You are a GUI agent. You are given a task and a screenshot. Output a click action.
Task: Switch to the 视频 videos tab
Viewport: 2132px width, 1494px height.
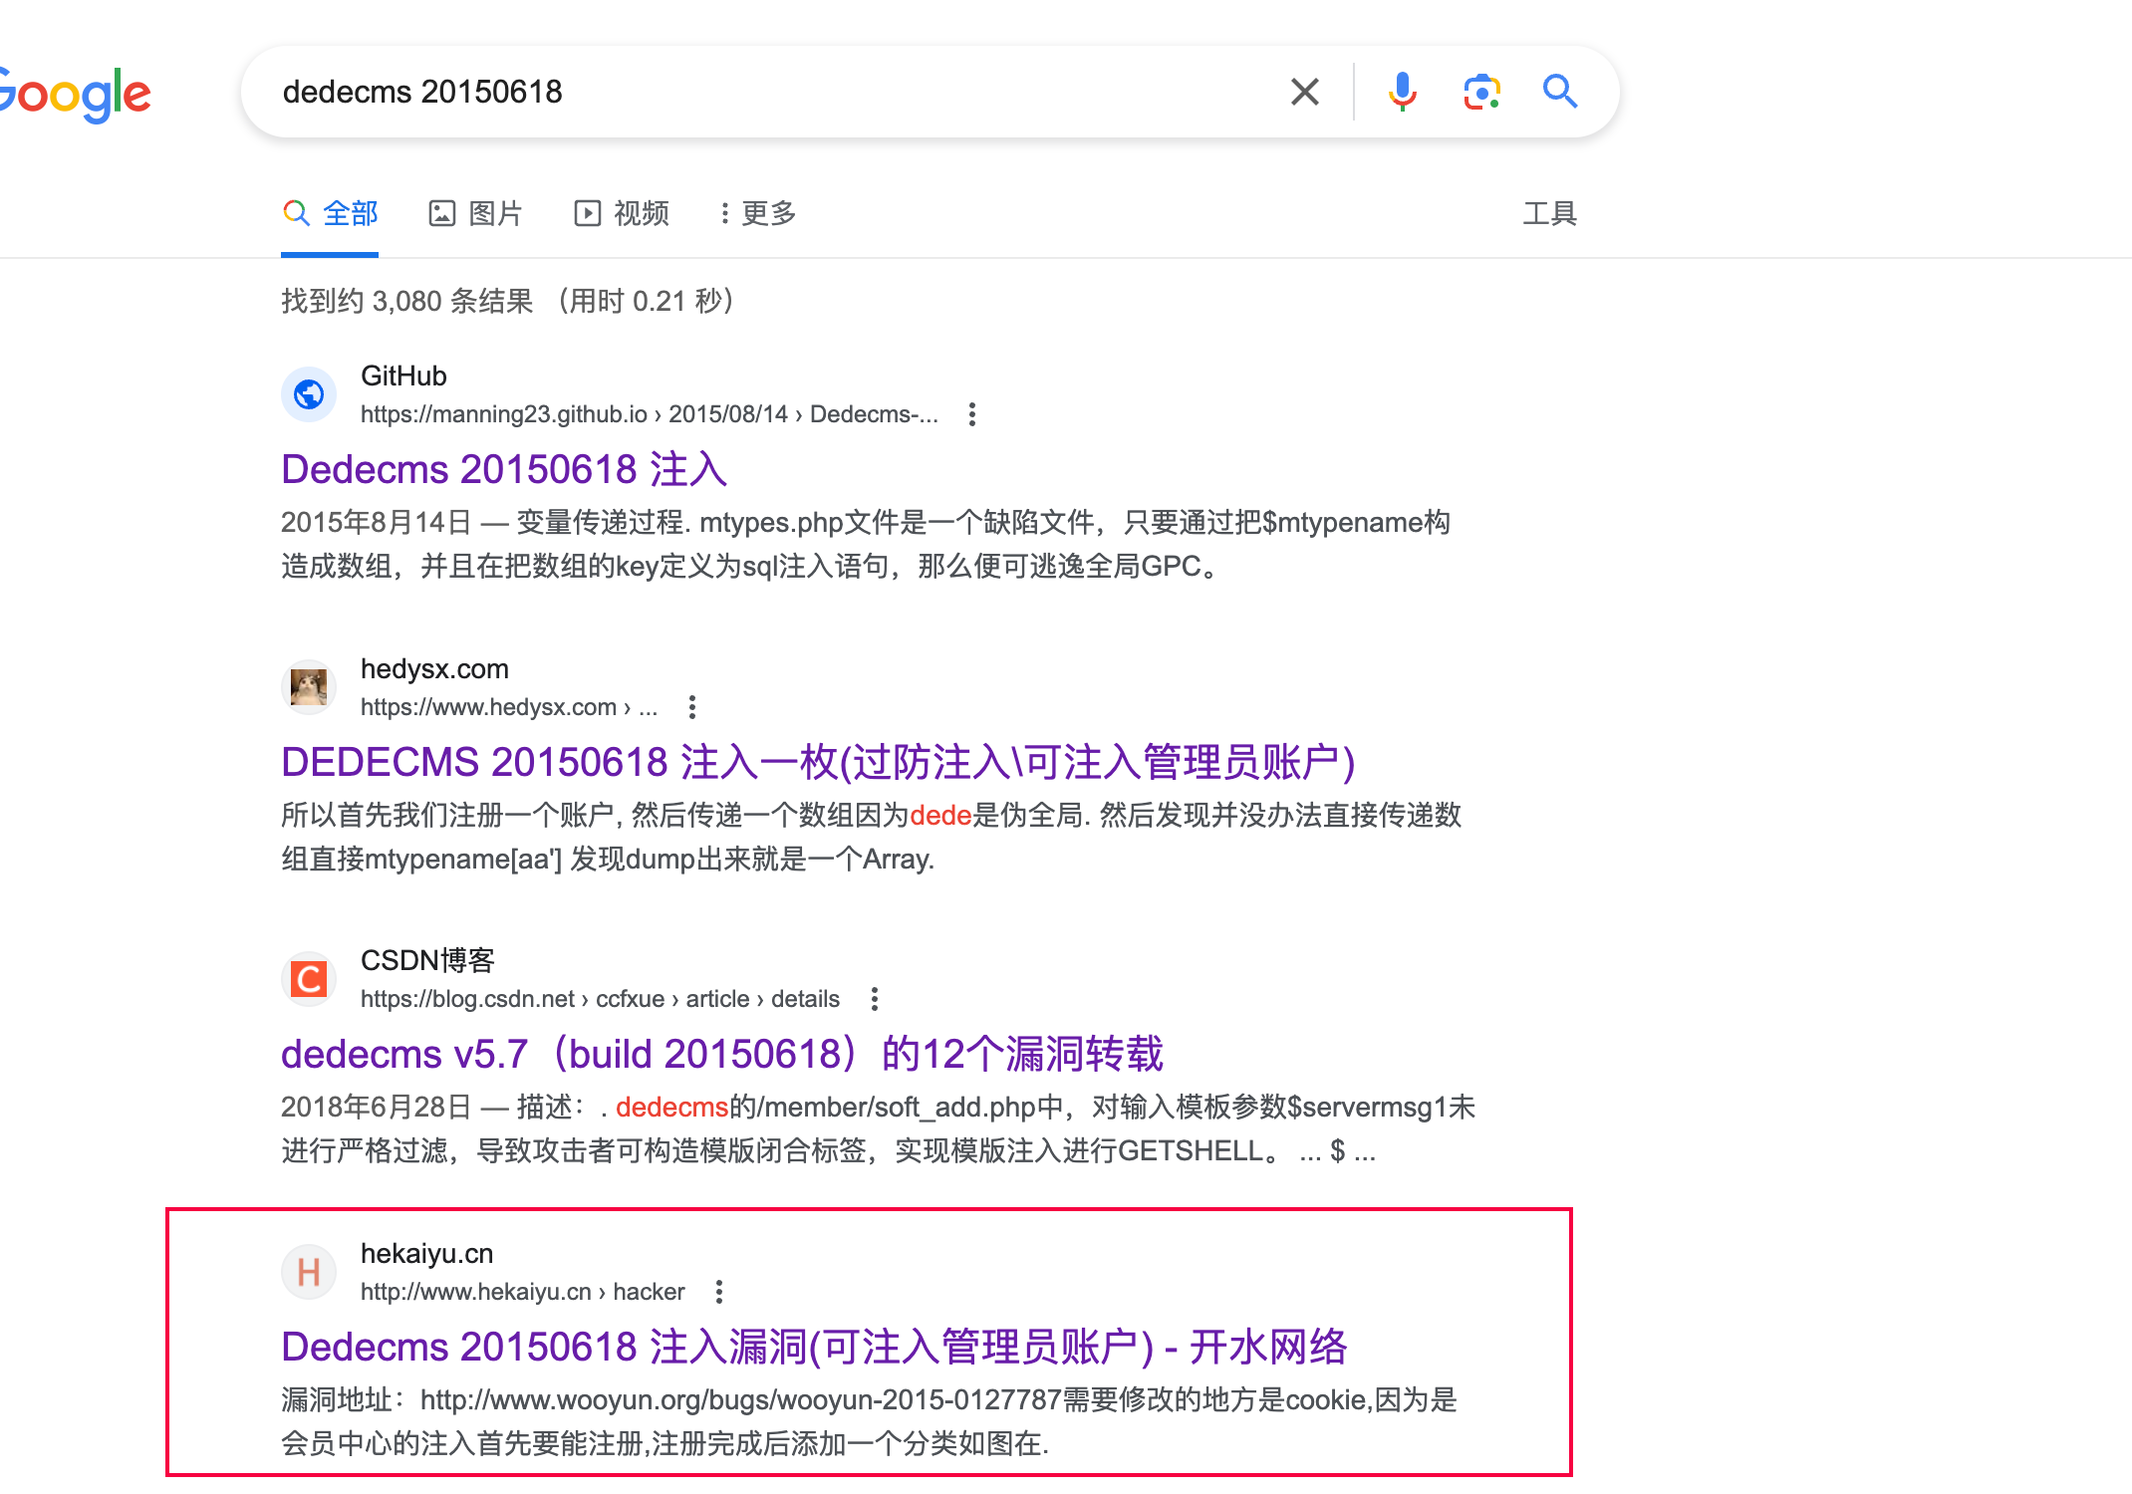622,213
